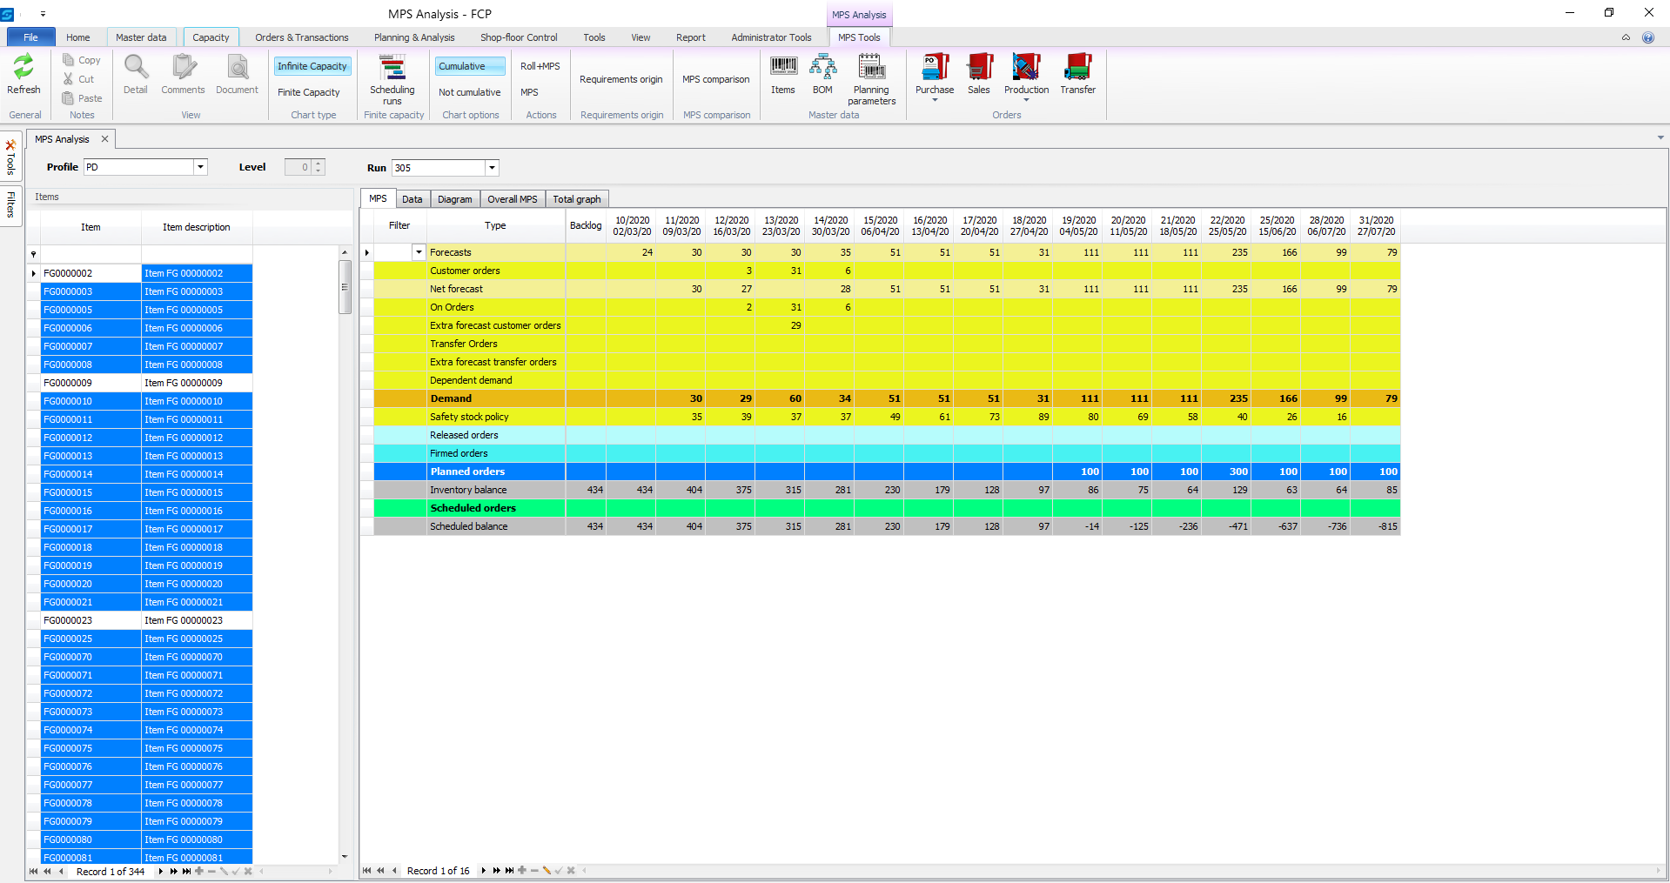The width and height of the screenshot is (1670, 883).
Task: Switch to the Capacity ribbon tab
Action: pyautogui.click(x=211, y=37)
